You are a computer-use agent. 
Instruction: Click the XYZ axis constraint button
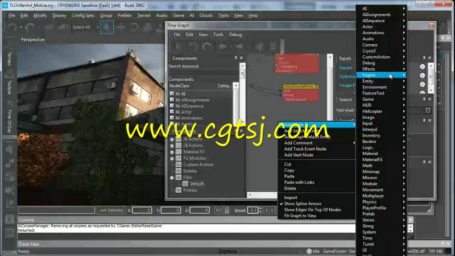[219, 210]
